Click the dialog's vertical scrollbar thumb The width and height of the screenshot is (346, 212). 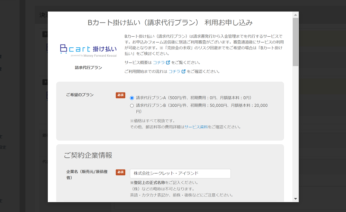[295, 42]
